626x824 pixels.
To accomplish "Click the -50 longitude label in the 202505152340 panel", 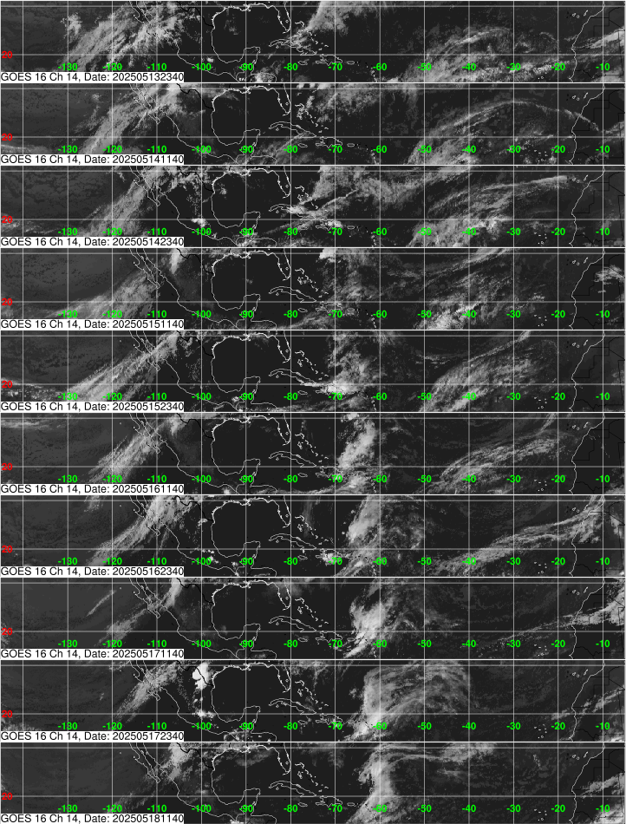I will 424,396.
